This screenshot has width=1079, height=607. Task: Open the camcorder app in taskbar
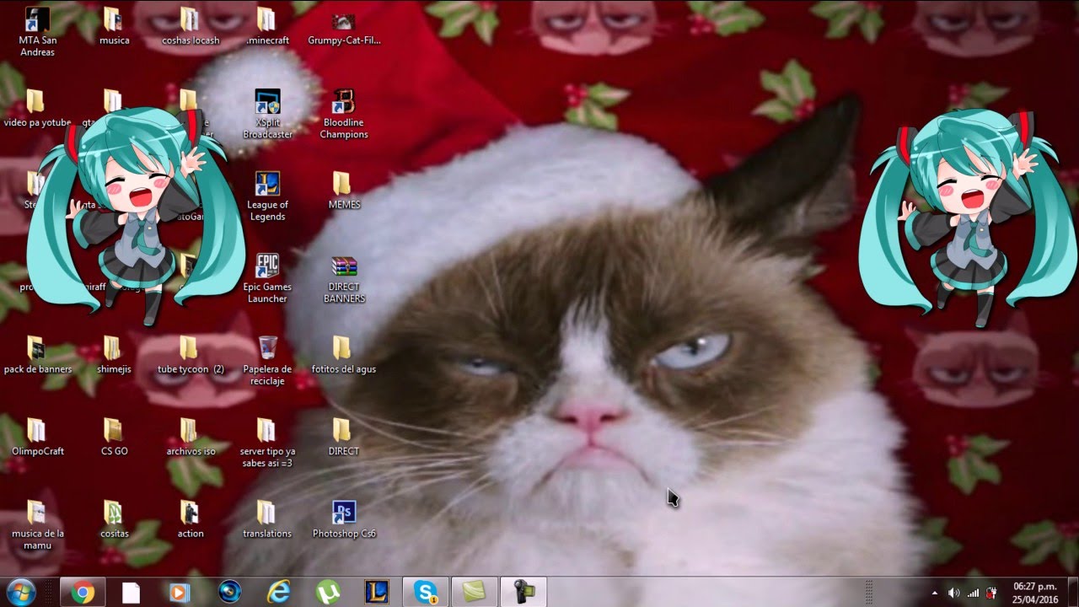[x=523, y=593]
